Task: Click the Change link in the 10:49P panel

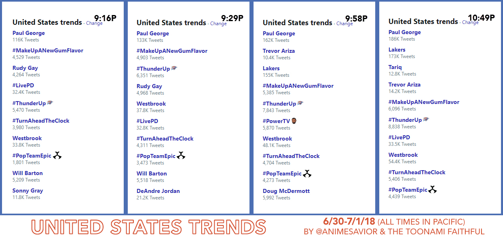Action: [x=471, y=22]
